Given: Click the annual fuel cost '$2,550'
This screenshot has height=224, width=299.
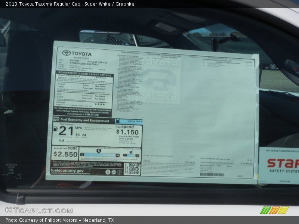Looking at the screenshot, I should pos(65,154).
